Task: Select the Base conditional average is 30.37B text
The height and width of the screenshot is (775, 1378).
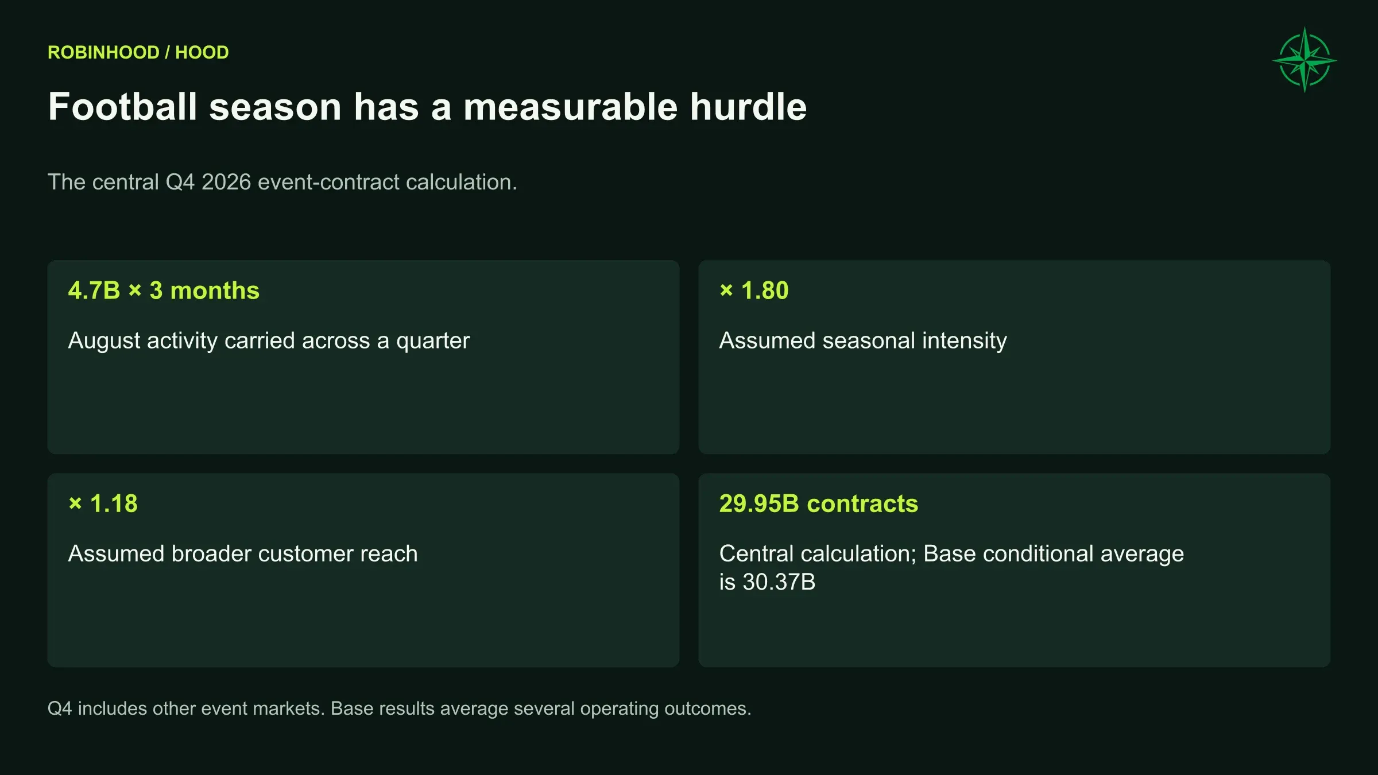Action: click(951, 568)
